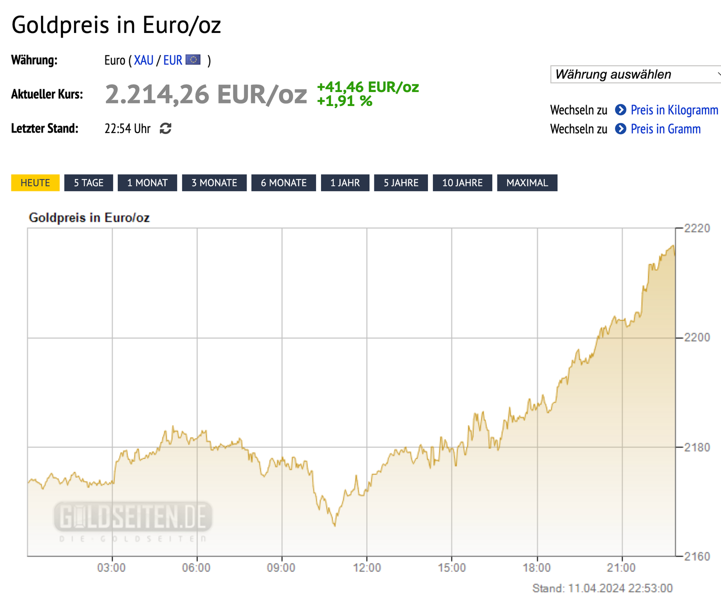This screenshot has height=600, width=721.
Task: Select the 5 JAHRE range
Action: (x=401, y=183)
